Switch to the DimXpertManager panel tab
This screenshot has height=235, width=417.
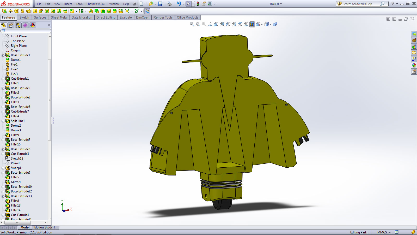(25, 25)
